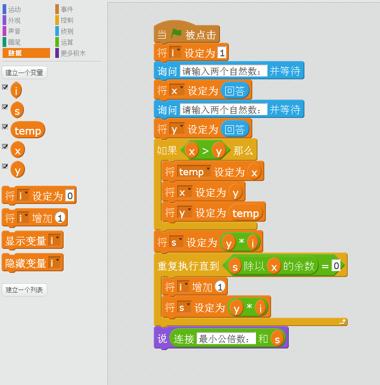Toggle the checkbox for variable temp

(5, 127)
